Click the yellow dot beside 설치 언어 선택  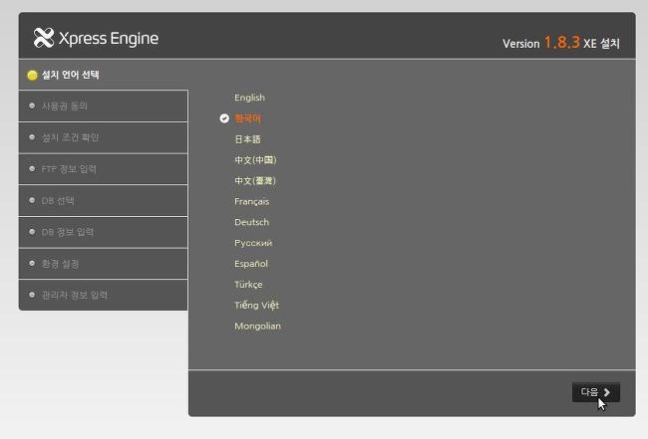(32, 75)
